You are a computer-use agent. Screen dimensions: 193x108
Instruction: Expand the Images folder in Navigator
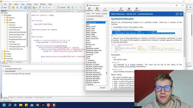pyautogui.click(x=2, y=54)
